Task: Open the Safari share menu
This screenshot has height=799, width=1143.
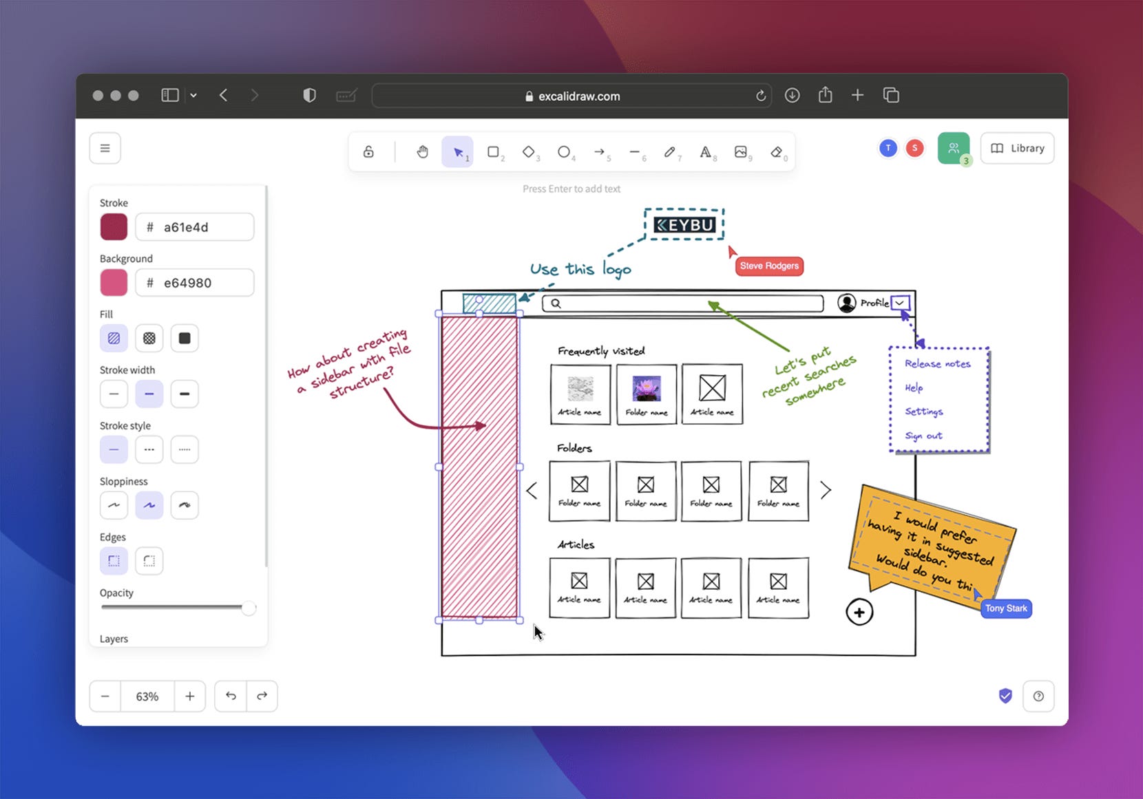Action: tap(826, 95)
